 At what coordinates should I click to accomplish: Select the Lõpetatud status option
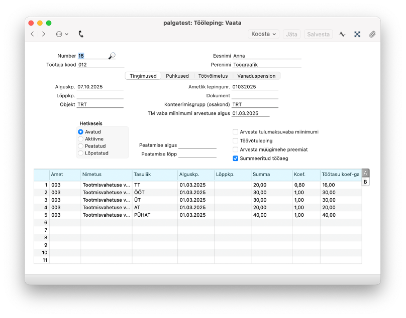point(80,153)
